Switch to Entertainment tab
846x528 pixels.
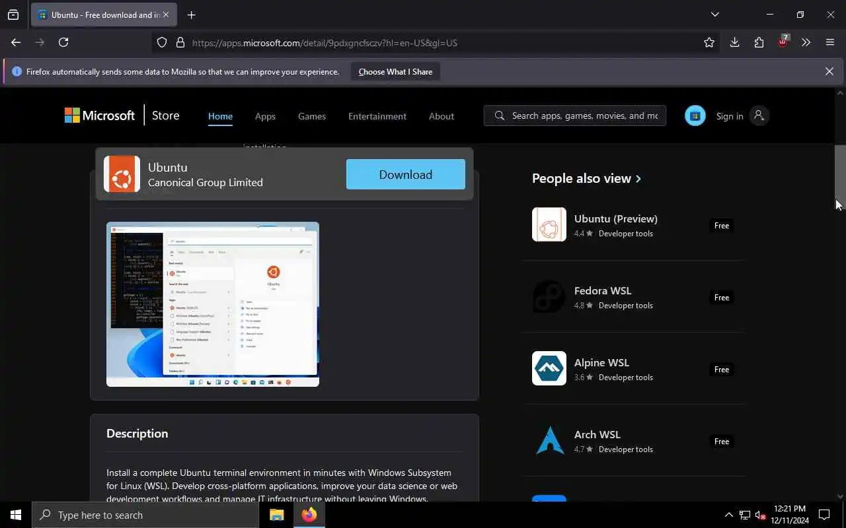pyautogui.click(x=377, y=116)
